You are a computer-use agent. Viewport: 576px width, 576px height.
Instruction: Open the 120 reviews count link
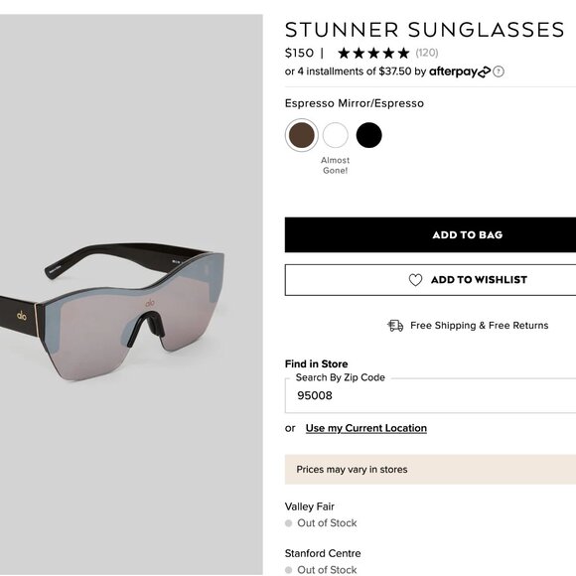tap(427, 53)
